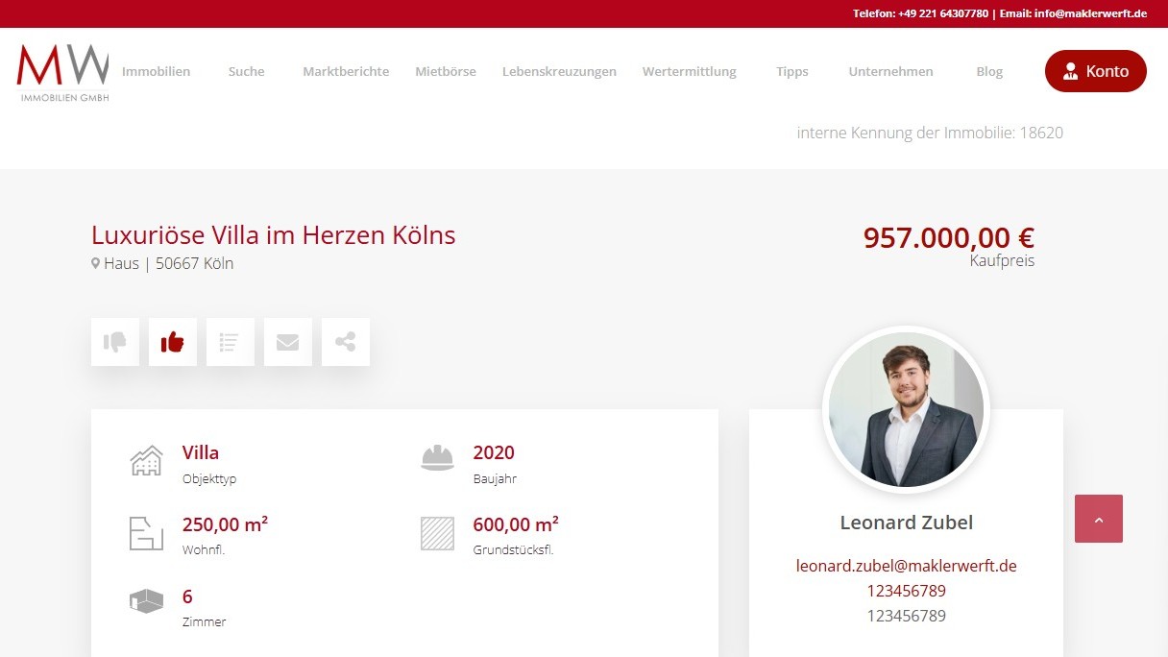Screen dimensions: 1168x657
Task: Click the Haus | 50667 Köln text
Action: click(168, 263)
